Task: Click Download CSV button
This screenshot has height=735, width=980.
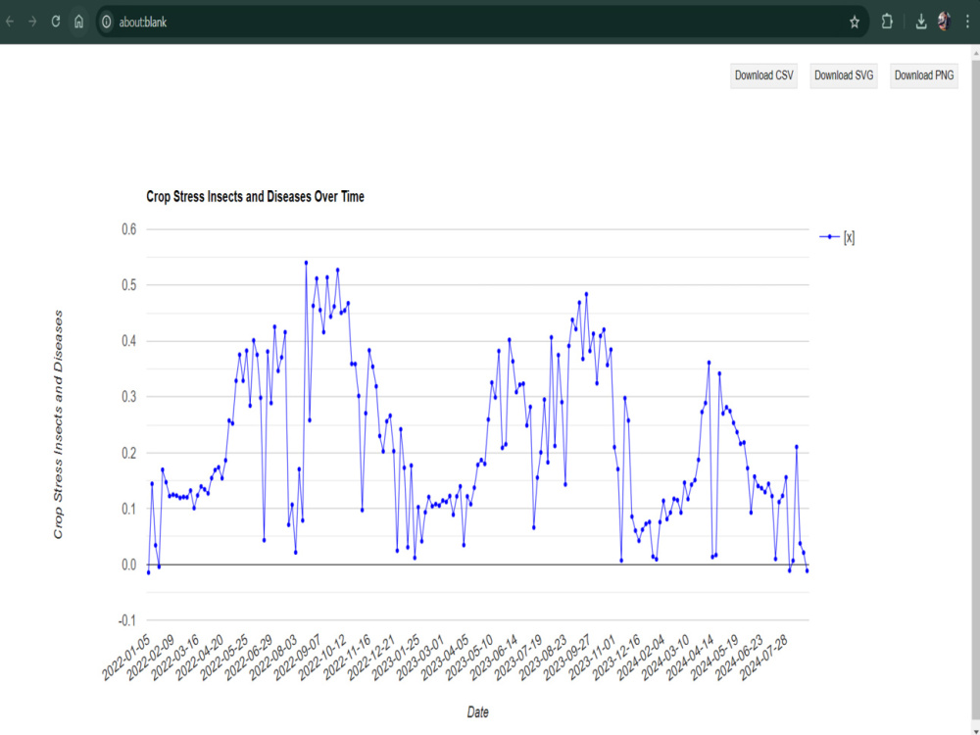Action: pyautogui.click(x=763, y=75)
